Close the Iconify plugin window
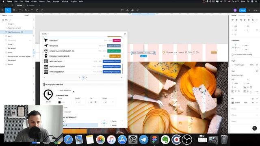Viewport: 260px width, 146px height. [125, 34]
